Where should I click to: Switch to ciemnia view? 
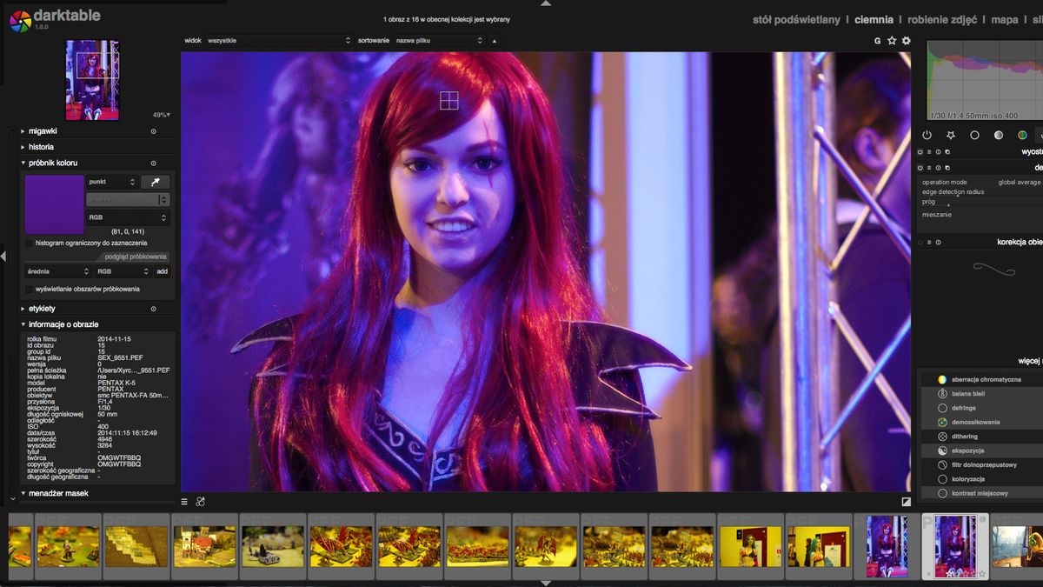click(874, 19)
